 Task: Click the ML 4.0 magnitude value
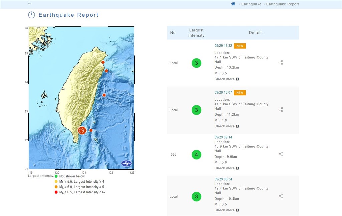(x=221, y=120)
